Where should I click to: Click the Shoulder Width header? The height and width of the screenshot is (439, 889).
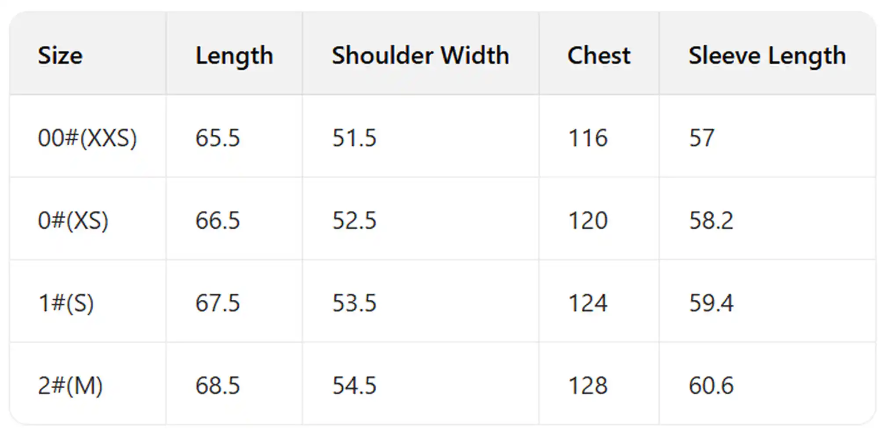pos(420,55)
